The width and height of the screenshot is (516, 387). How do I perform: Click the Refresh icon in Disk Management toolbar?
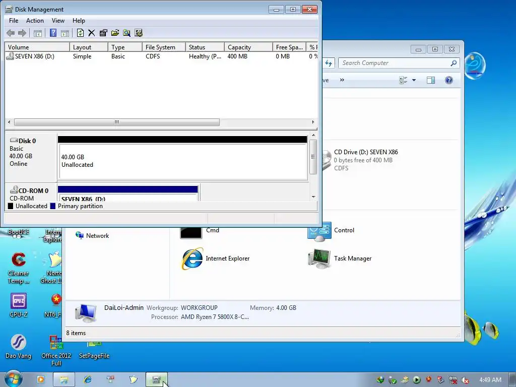(80, 33)
